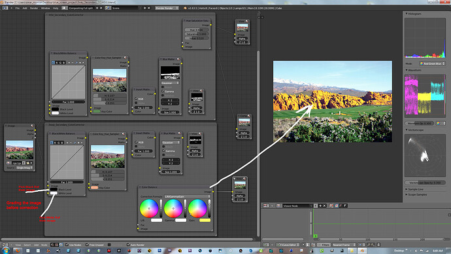Viewport: 451px width, 254px height.
Task: Add a new screen layout
Action: point(97,8)
